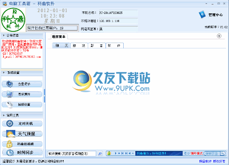
Task: Select the 程序菜单 panel tab
Action: click(x=59, y=37)
